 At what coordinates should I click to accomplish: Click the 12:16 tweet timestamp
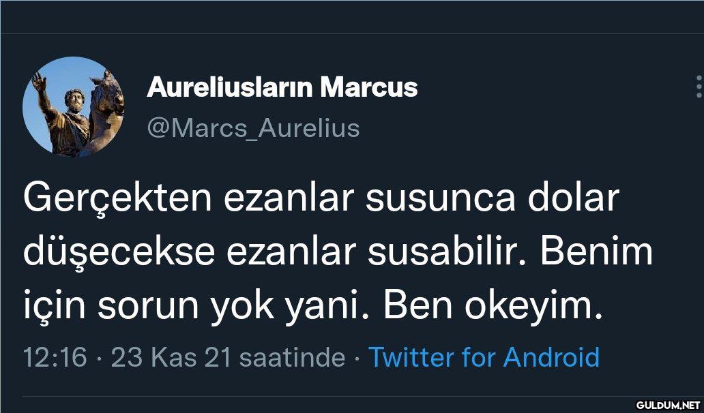[55, 357]
